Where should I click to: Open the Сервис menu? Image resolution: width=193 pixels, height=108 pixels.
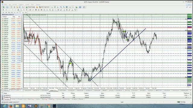click(x=27, y=4)
